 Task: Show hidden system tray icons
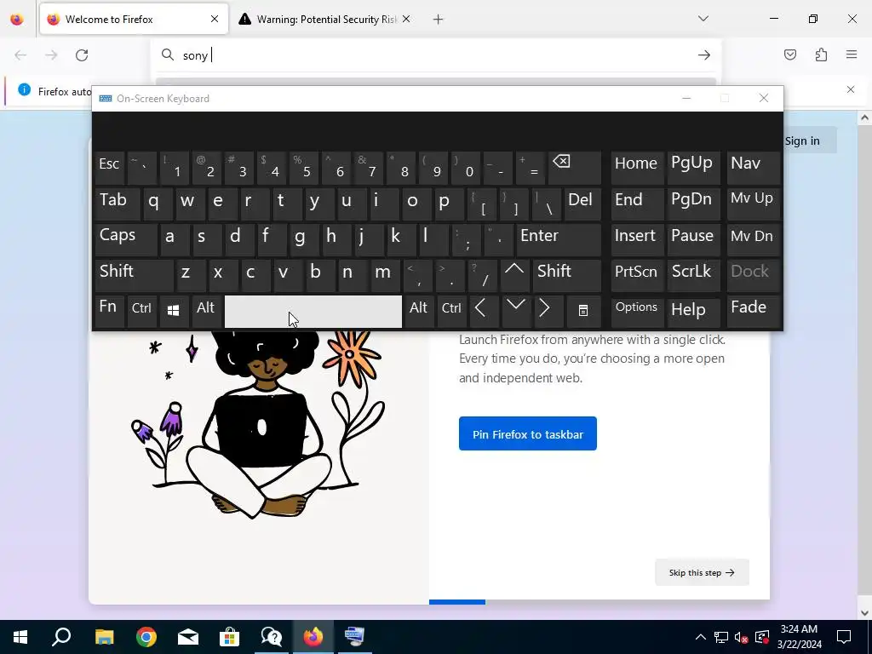(701, 637)
